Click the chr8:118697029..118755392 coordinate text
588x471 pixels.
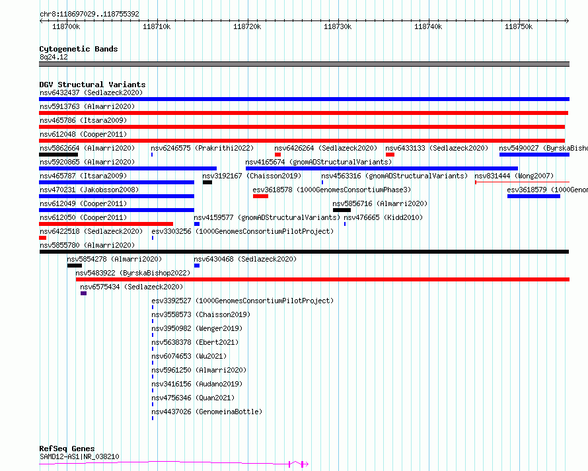click(89, 15)
